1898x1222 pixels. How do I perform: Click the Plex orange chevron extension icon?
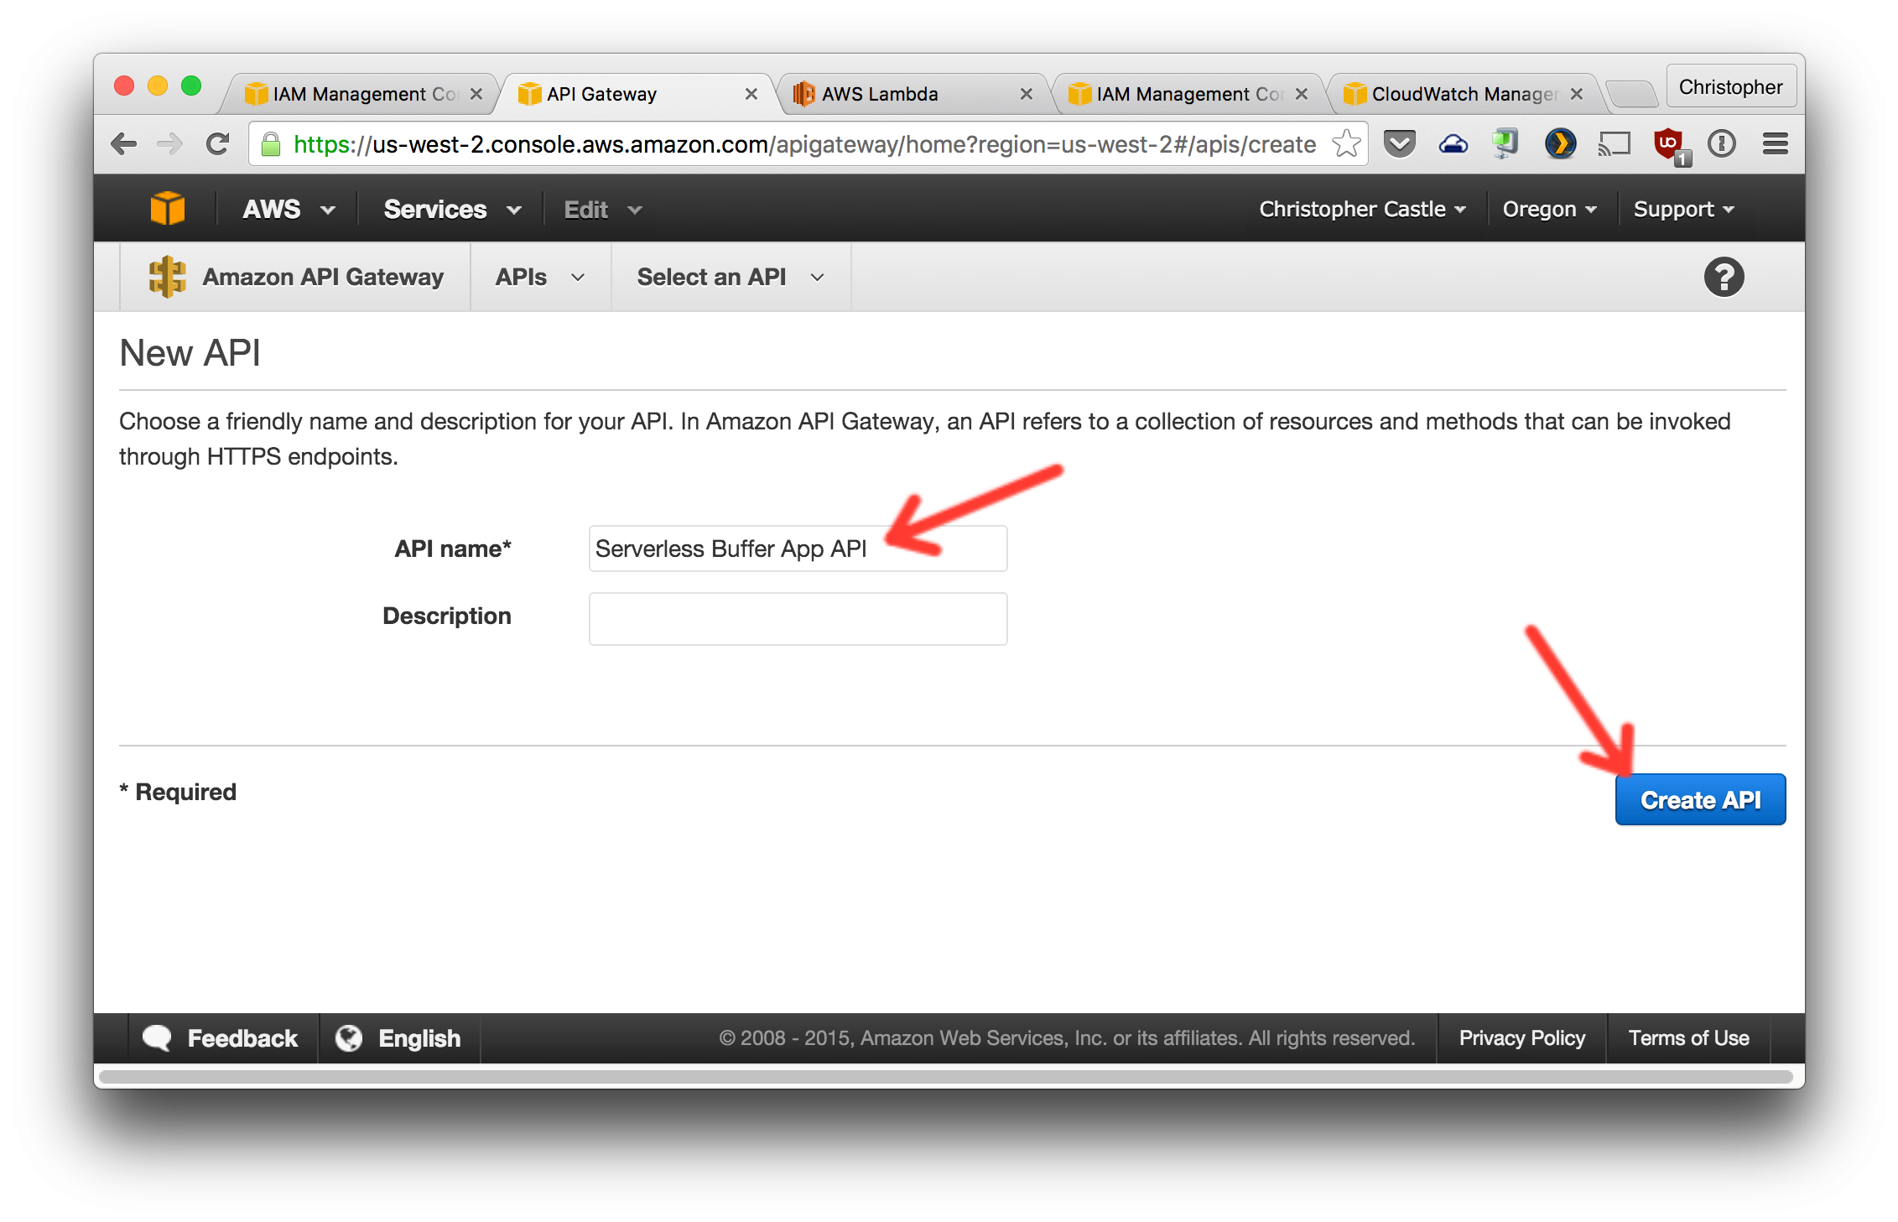[1560, 144]
